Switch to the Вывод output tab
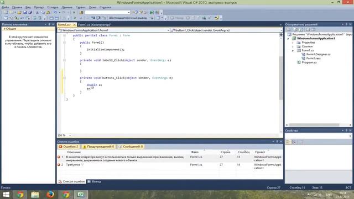The width and height of the screenshot is (354, 199). tap(95, 181)
